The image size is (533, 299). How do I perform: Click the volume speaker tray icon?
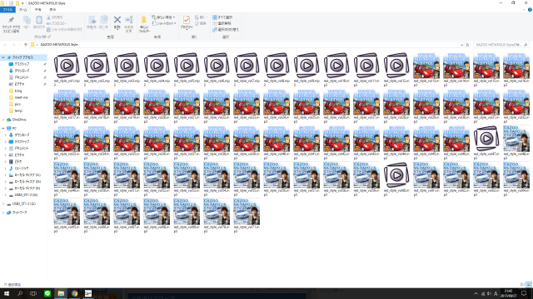489,293
